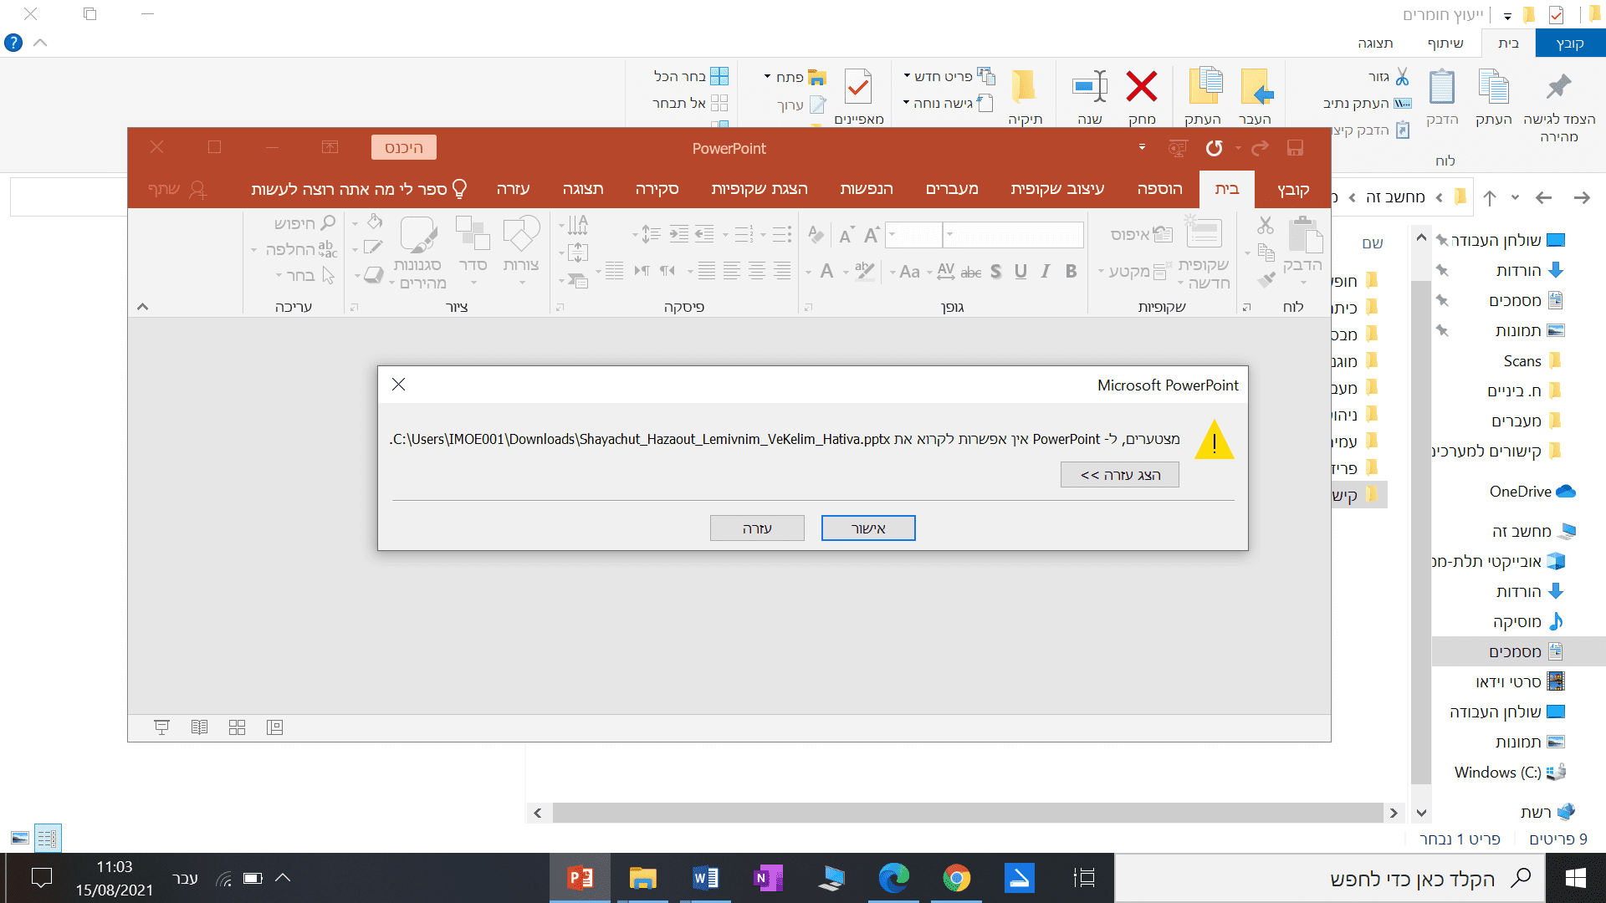Viewport: 1606px width, 903px height.
Task: Click the היכנס sign-in button in PowerPoint
Action: (404, 148)
